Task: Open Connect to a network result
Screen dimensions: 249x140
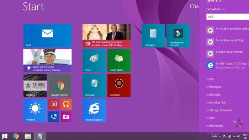Action: [x=228, y=54]
